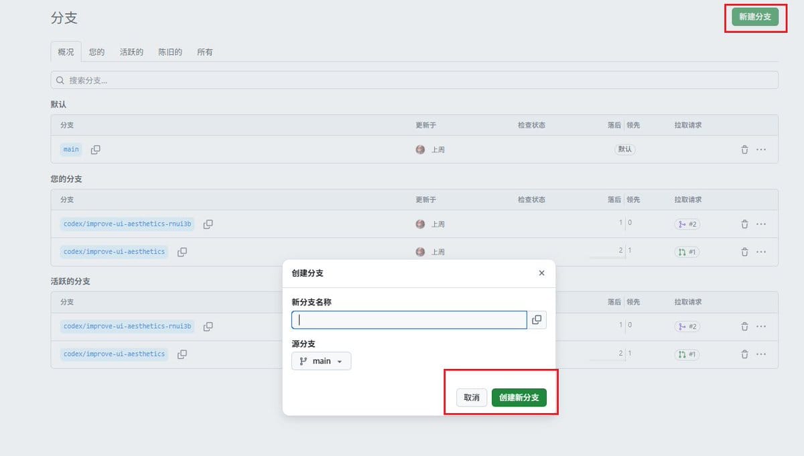This screenshot has height=456, width=804.
Task: Open codex/improve-ui-aesthetics-rnui3b under 活跃的分支
Action: click(x=127, y=326)
